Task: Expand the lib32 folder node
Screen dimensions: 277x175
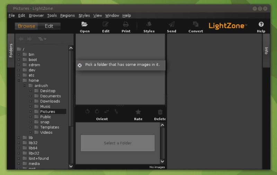Action: (x=19, y=143)
